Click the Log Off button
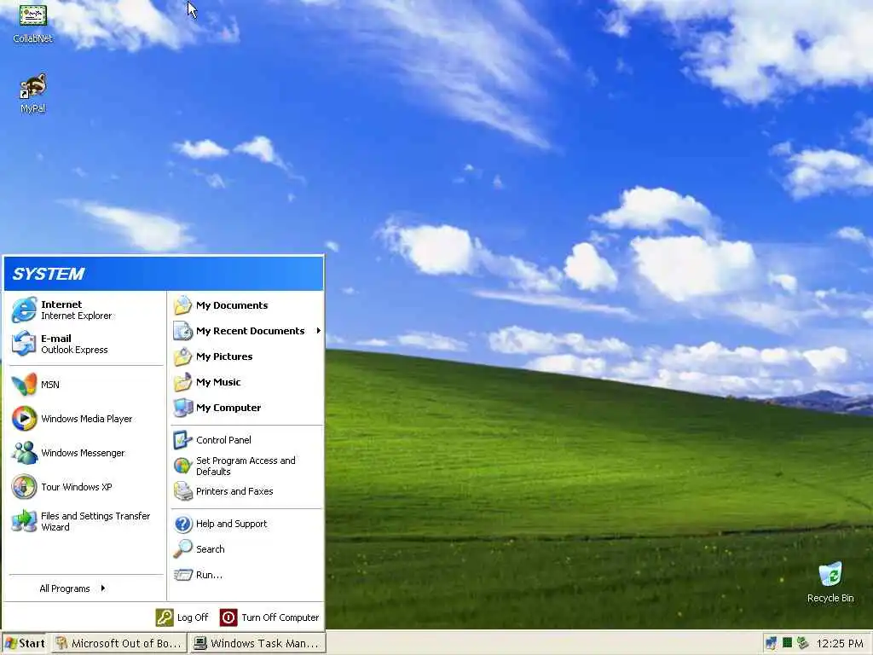Image resolution: width=873 pixels, height=655 pixels. pos(182,617)
